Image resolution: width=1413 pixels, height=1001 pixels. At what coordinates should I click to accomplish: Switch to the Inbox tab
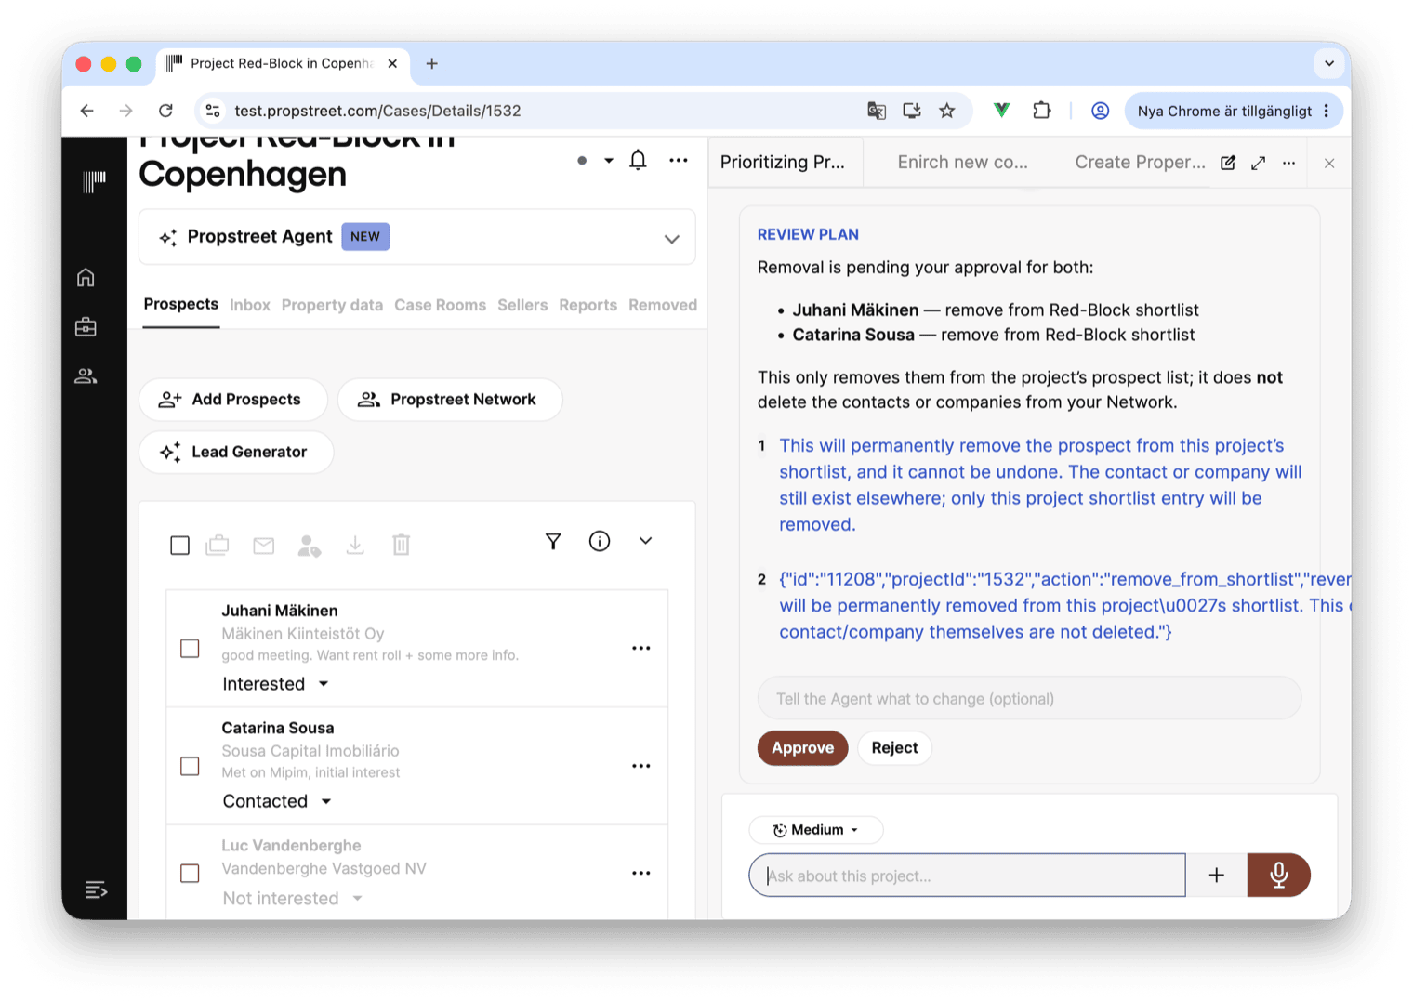point(250,305)
